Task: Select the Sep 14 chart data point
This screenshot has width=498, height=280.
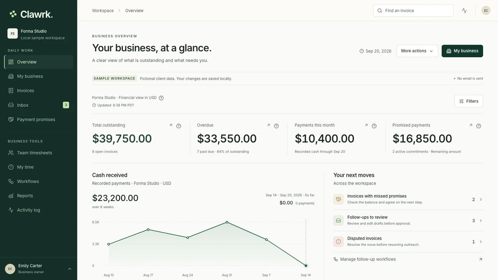Action: 306,266
